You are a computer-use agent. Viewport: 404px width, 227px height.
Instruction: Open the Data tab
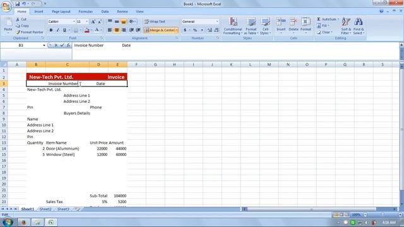click(x=105, y=11)
